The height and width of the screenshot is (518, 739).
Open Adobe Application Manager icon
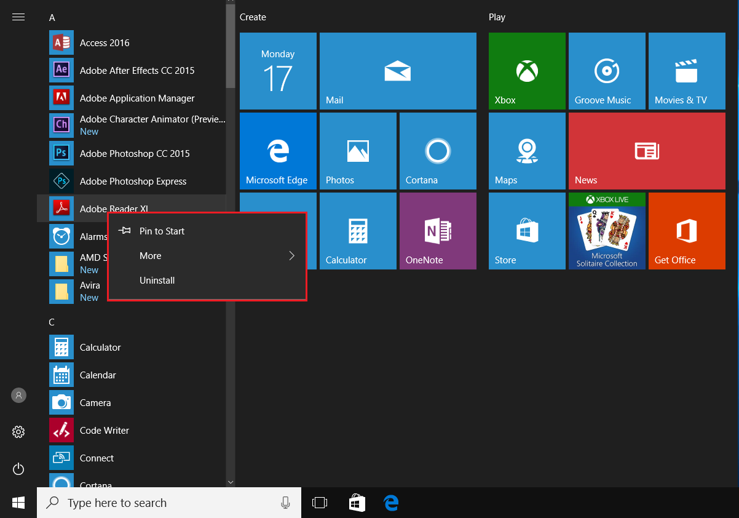tap(61, 98)
